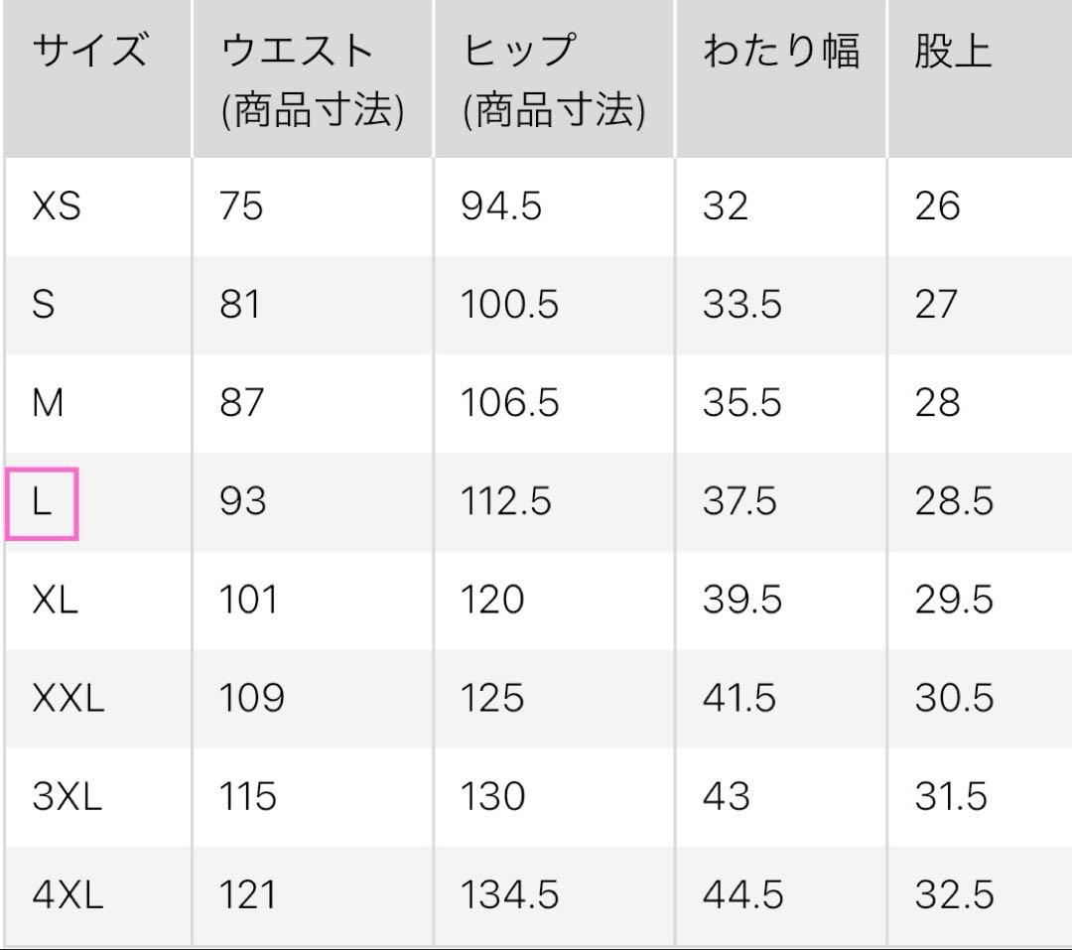
Task: Click the ヒップ(商品寸法) column header
Action: (554, 80)
